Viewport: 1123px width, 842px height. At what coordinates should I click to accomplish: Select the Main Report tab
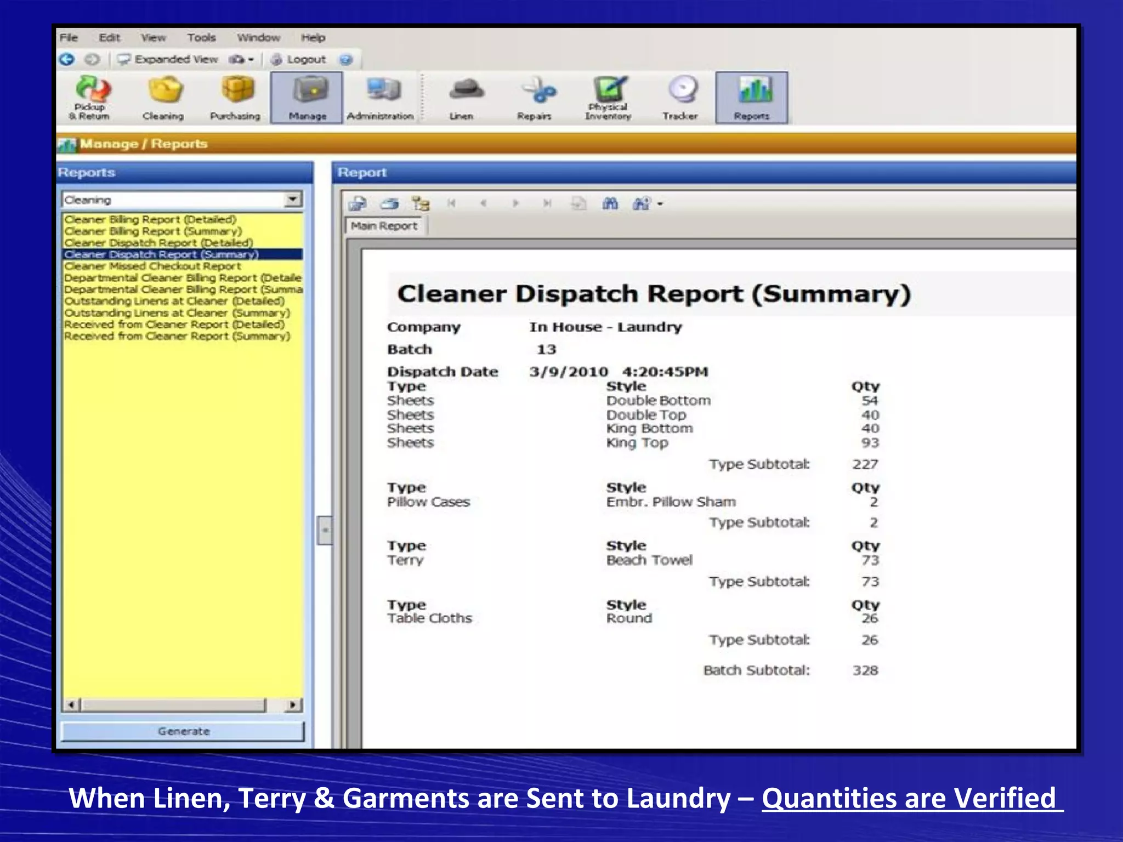[384, 226]
